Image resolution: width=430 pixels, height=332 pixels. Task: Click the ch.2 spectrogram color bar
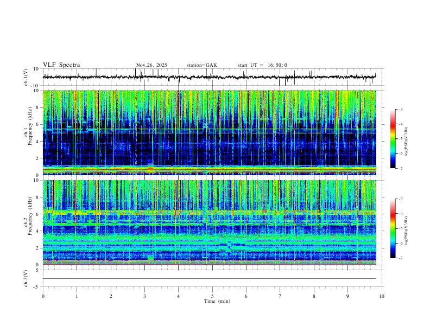[393, 228]
